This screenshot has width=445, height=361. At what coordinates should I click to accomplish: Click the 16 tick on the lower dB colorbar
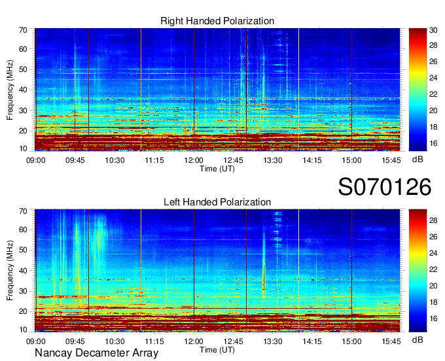point(433,318)
